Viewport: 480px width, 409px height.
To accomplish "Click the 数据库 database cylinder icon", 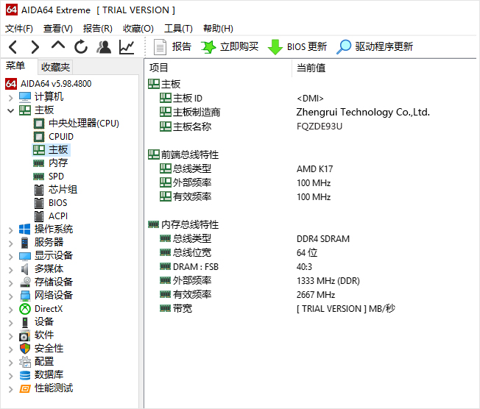I will pos(25,375).
